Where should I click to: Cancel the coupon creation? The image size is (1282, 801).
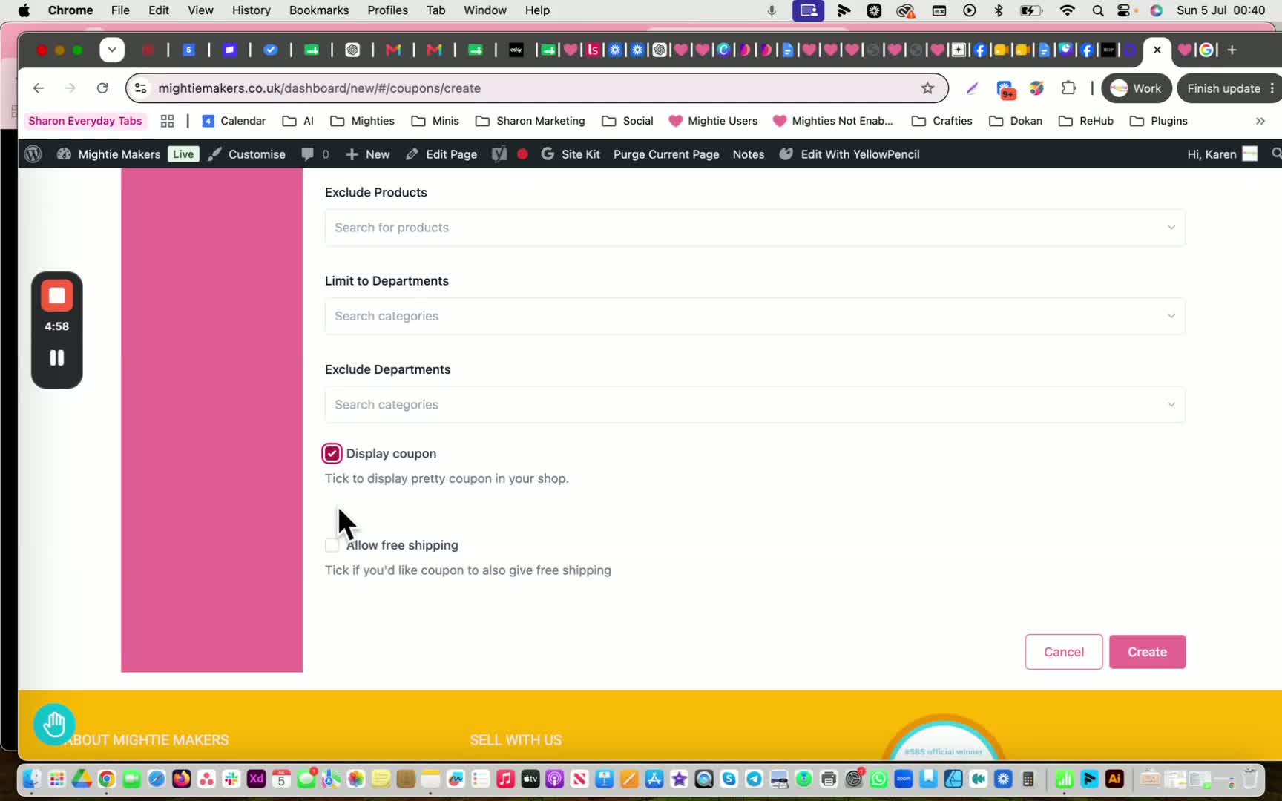point(1063,652)
